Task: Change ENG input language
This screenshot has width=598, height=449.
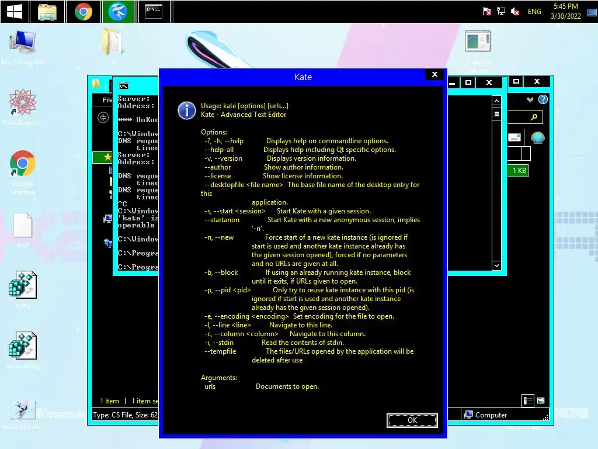Action: tap(534, 12)
